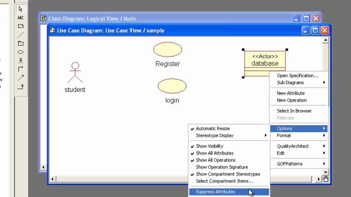Select the Package tool in toolbox
Screen dimensions: 351x197
coord(21,43)
